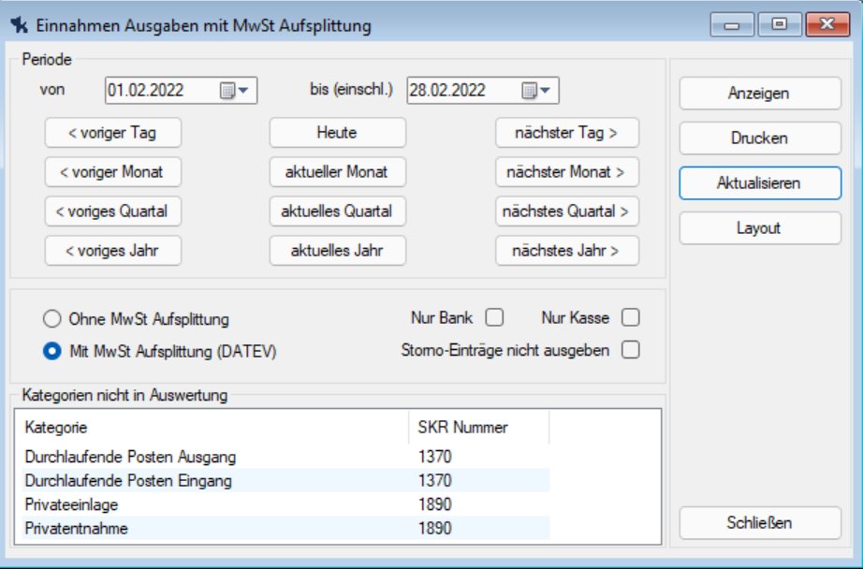This screenshot has height=569, width=863.
Task: Open the 'Layout' settings button
Action: click(759, 228)
